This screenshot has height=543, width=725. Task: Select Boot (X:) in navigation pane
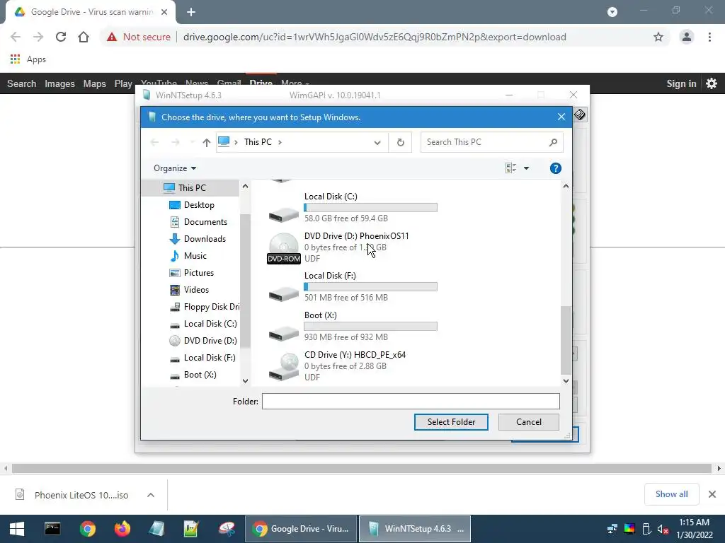(200, 375)
